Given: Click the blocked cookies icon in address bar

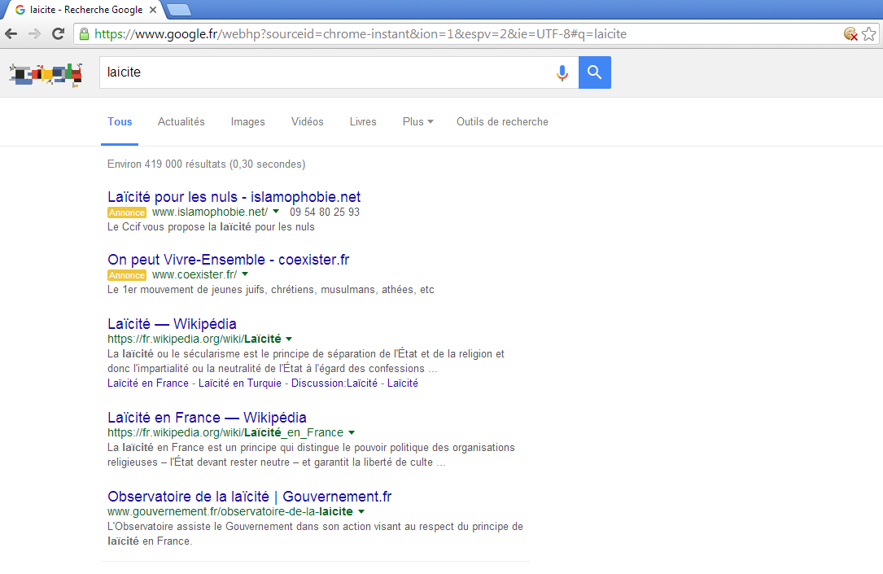Looking at the screenshot, I should tap(850, 34).
